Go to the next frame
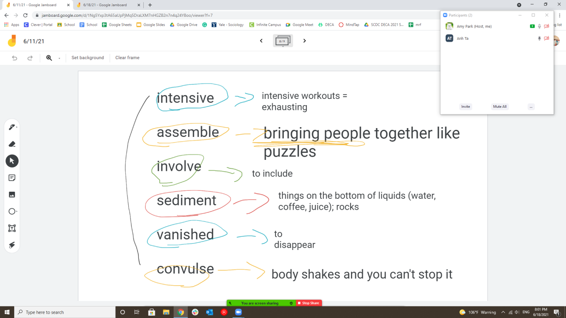This screenshot has width=566, height=318. [304, 41]
